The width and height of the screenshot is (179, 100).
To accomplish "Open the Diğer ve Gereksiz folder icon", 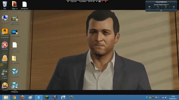I will coord(15,4).
